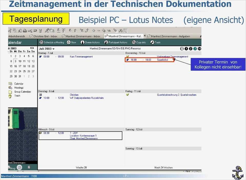Open Meetings in left navigator
This screenshot has height=180, width=246.
(19, 88)
